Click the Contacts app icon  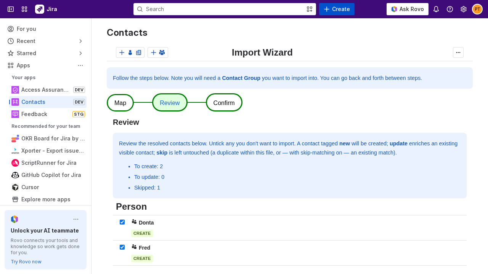point(15,102)
